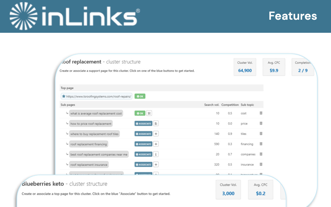331x207 pixels.
Task: Click the sub topic 'tiles' cell
Action: coord(244,134)
